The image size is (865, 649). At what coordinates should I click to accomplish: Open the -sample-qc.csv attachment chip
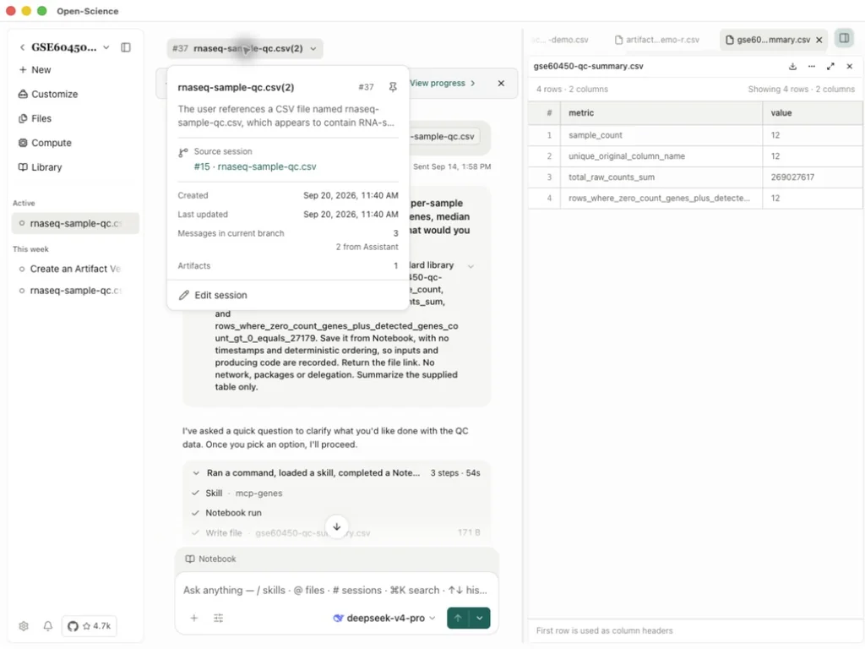point(444,136)
